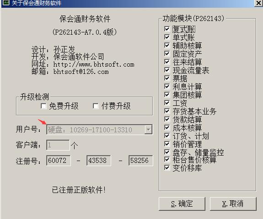Enable the 付费升级 checkbox
Viewport: 263px width, 219px height.
(x=96, y=106)
